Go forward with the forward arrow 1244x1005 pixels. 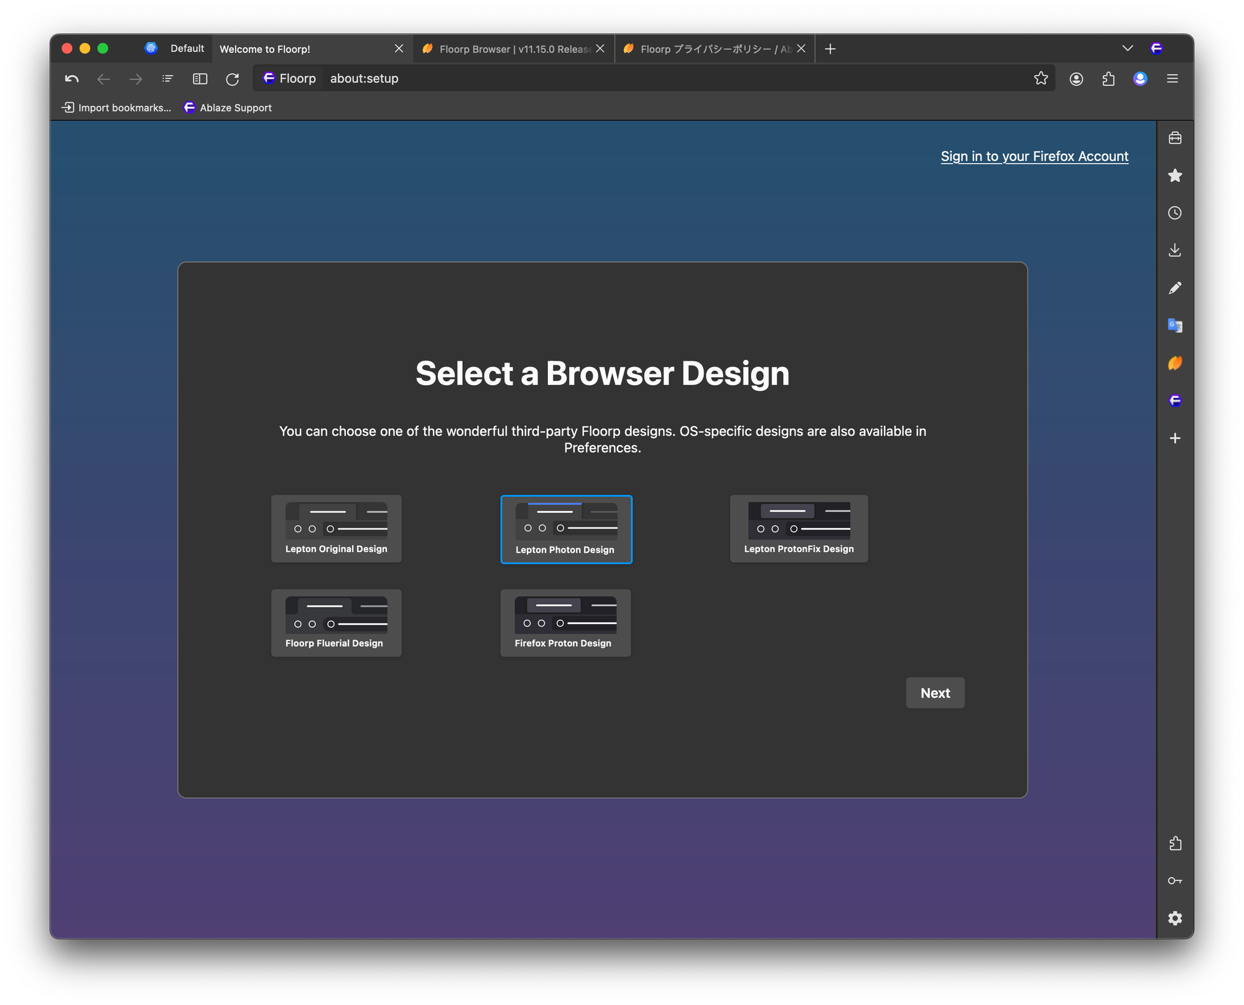coord(136,78)
